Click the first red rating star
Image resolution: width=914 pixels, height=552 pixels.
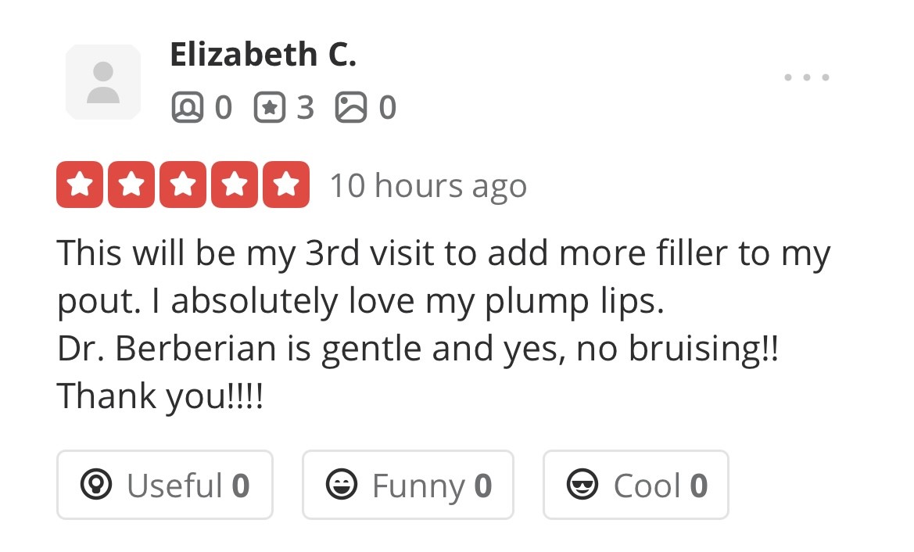click(80, 185)
